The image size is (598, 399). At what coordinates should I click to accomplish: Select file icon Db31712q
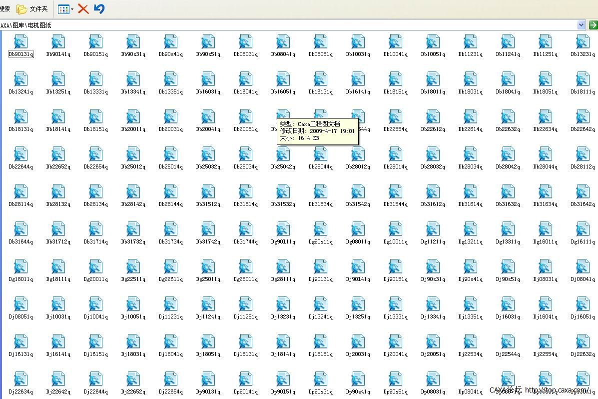(58, 228)
